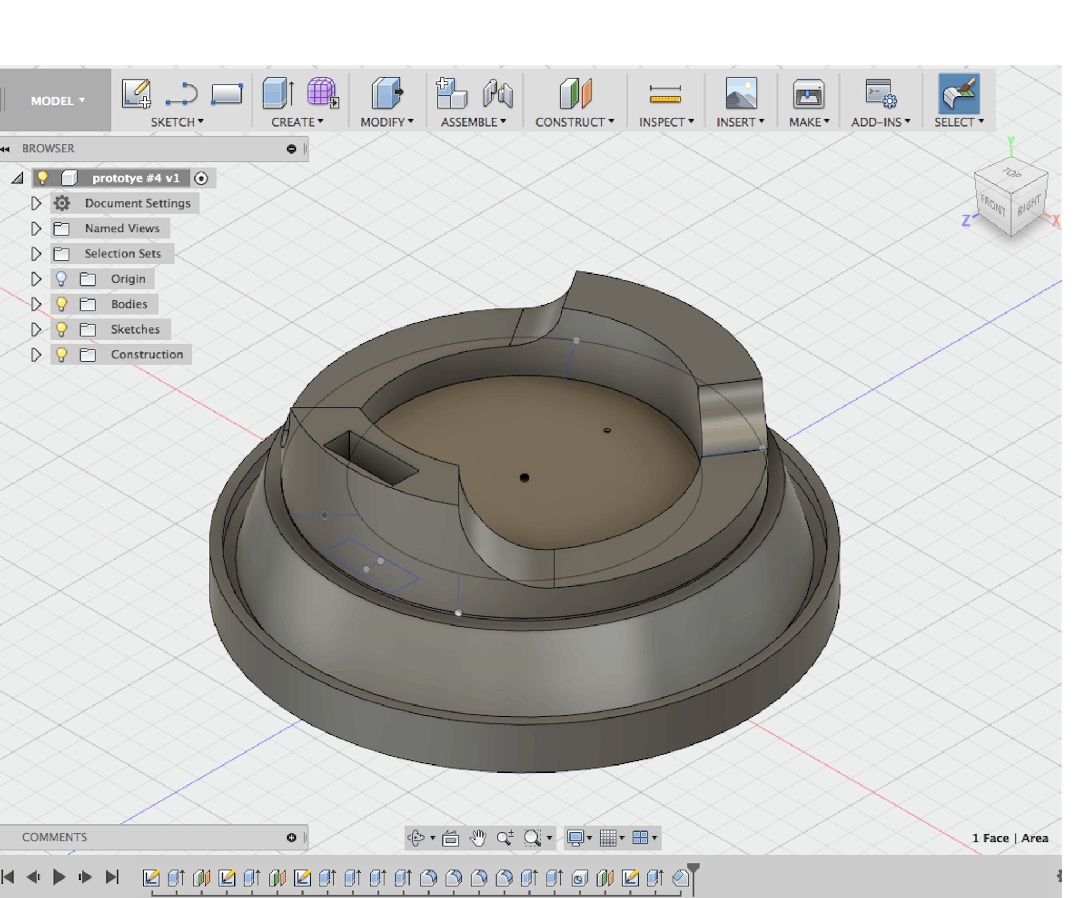Toggle visibility lightbulb of prototye #4 v1

pyautogui.click(x=43, y=177)
